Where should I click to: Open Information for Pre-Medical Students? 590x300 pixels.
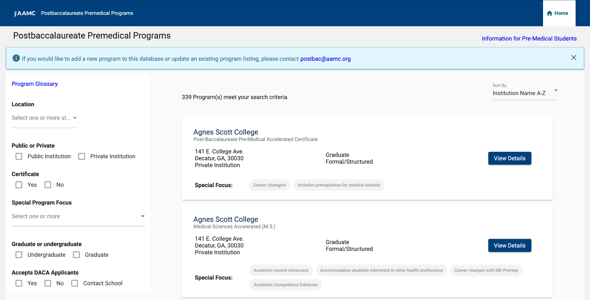coord(529,38)
